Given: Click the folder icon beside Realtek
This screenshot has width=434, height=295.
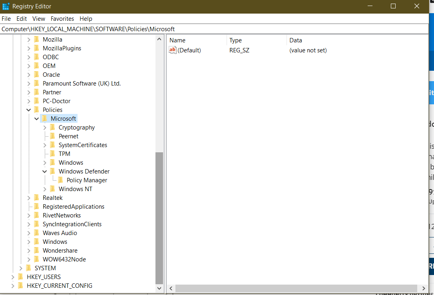Looking at the screenshot, I should pyautogui.click(x=36, y=198).
